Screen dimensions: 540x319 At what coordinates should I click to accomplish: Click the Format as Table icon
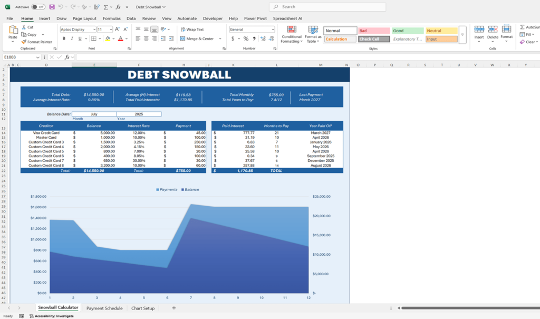pyautogui.click(x=313, y=30)
